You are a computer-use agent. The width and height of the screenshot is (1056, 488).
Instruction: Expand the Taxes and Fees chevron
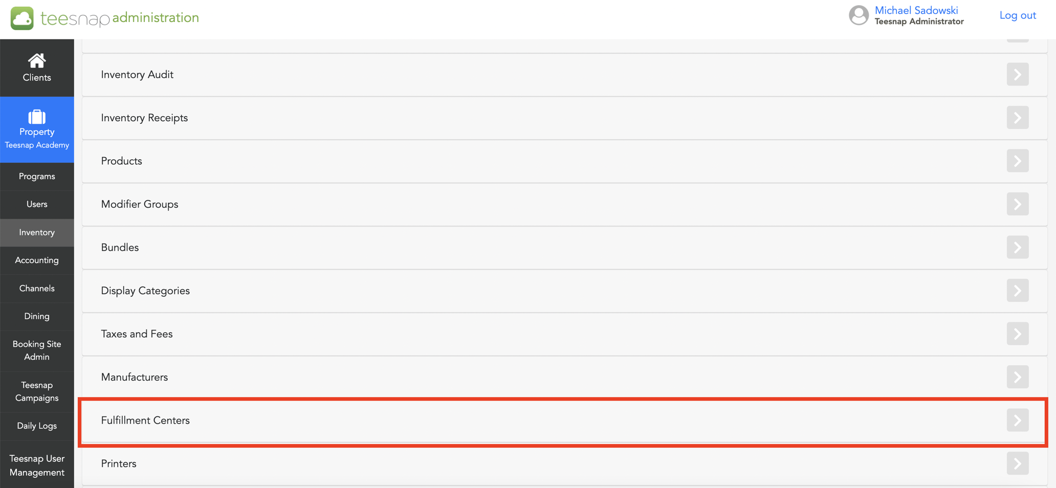pyautogui.click(x=1017, y=334)
